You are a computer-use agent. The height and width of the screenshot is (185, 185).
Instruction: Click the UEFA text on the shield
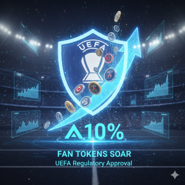92,46
